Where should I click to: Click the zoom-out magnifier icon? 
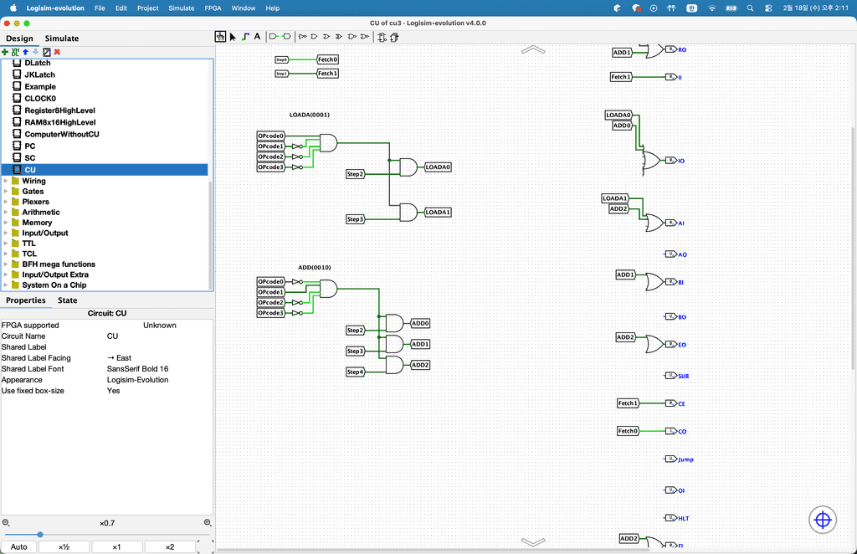point(6,523)
